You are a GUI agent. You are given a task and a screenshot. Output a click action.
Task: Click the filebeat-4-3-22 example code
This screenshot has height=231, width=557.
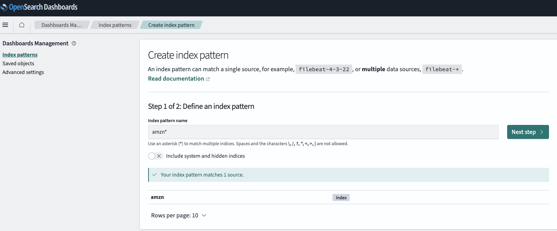(x=324, y=69)
